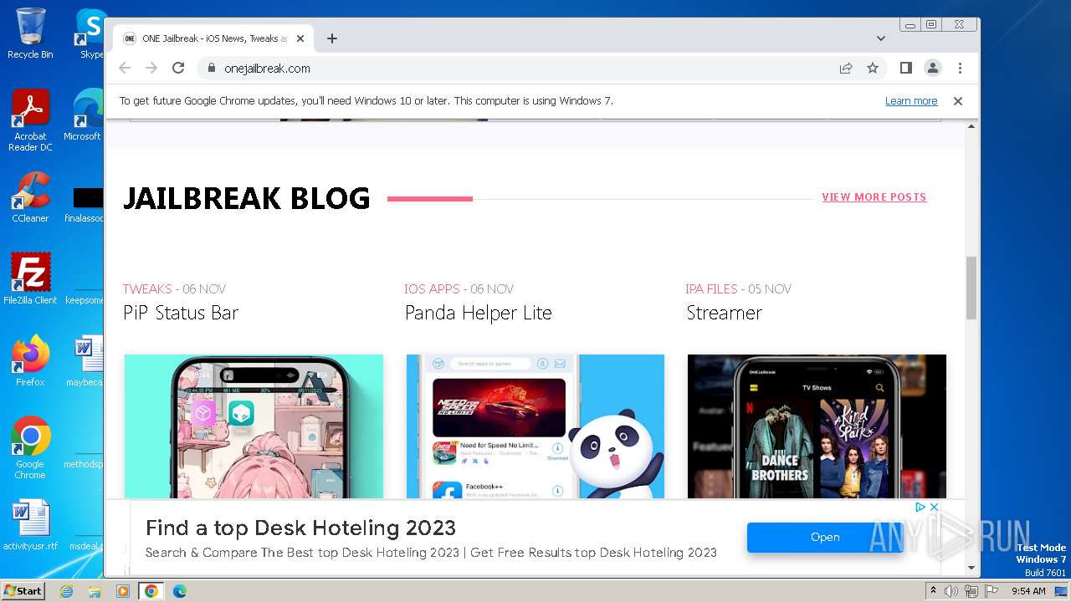The height and width of the screenshot is (602, 1071).
Task: Open Microsoft Edge from the taskbar
Action: pyautogui.click(x=179, y=591)
